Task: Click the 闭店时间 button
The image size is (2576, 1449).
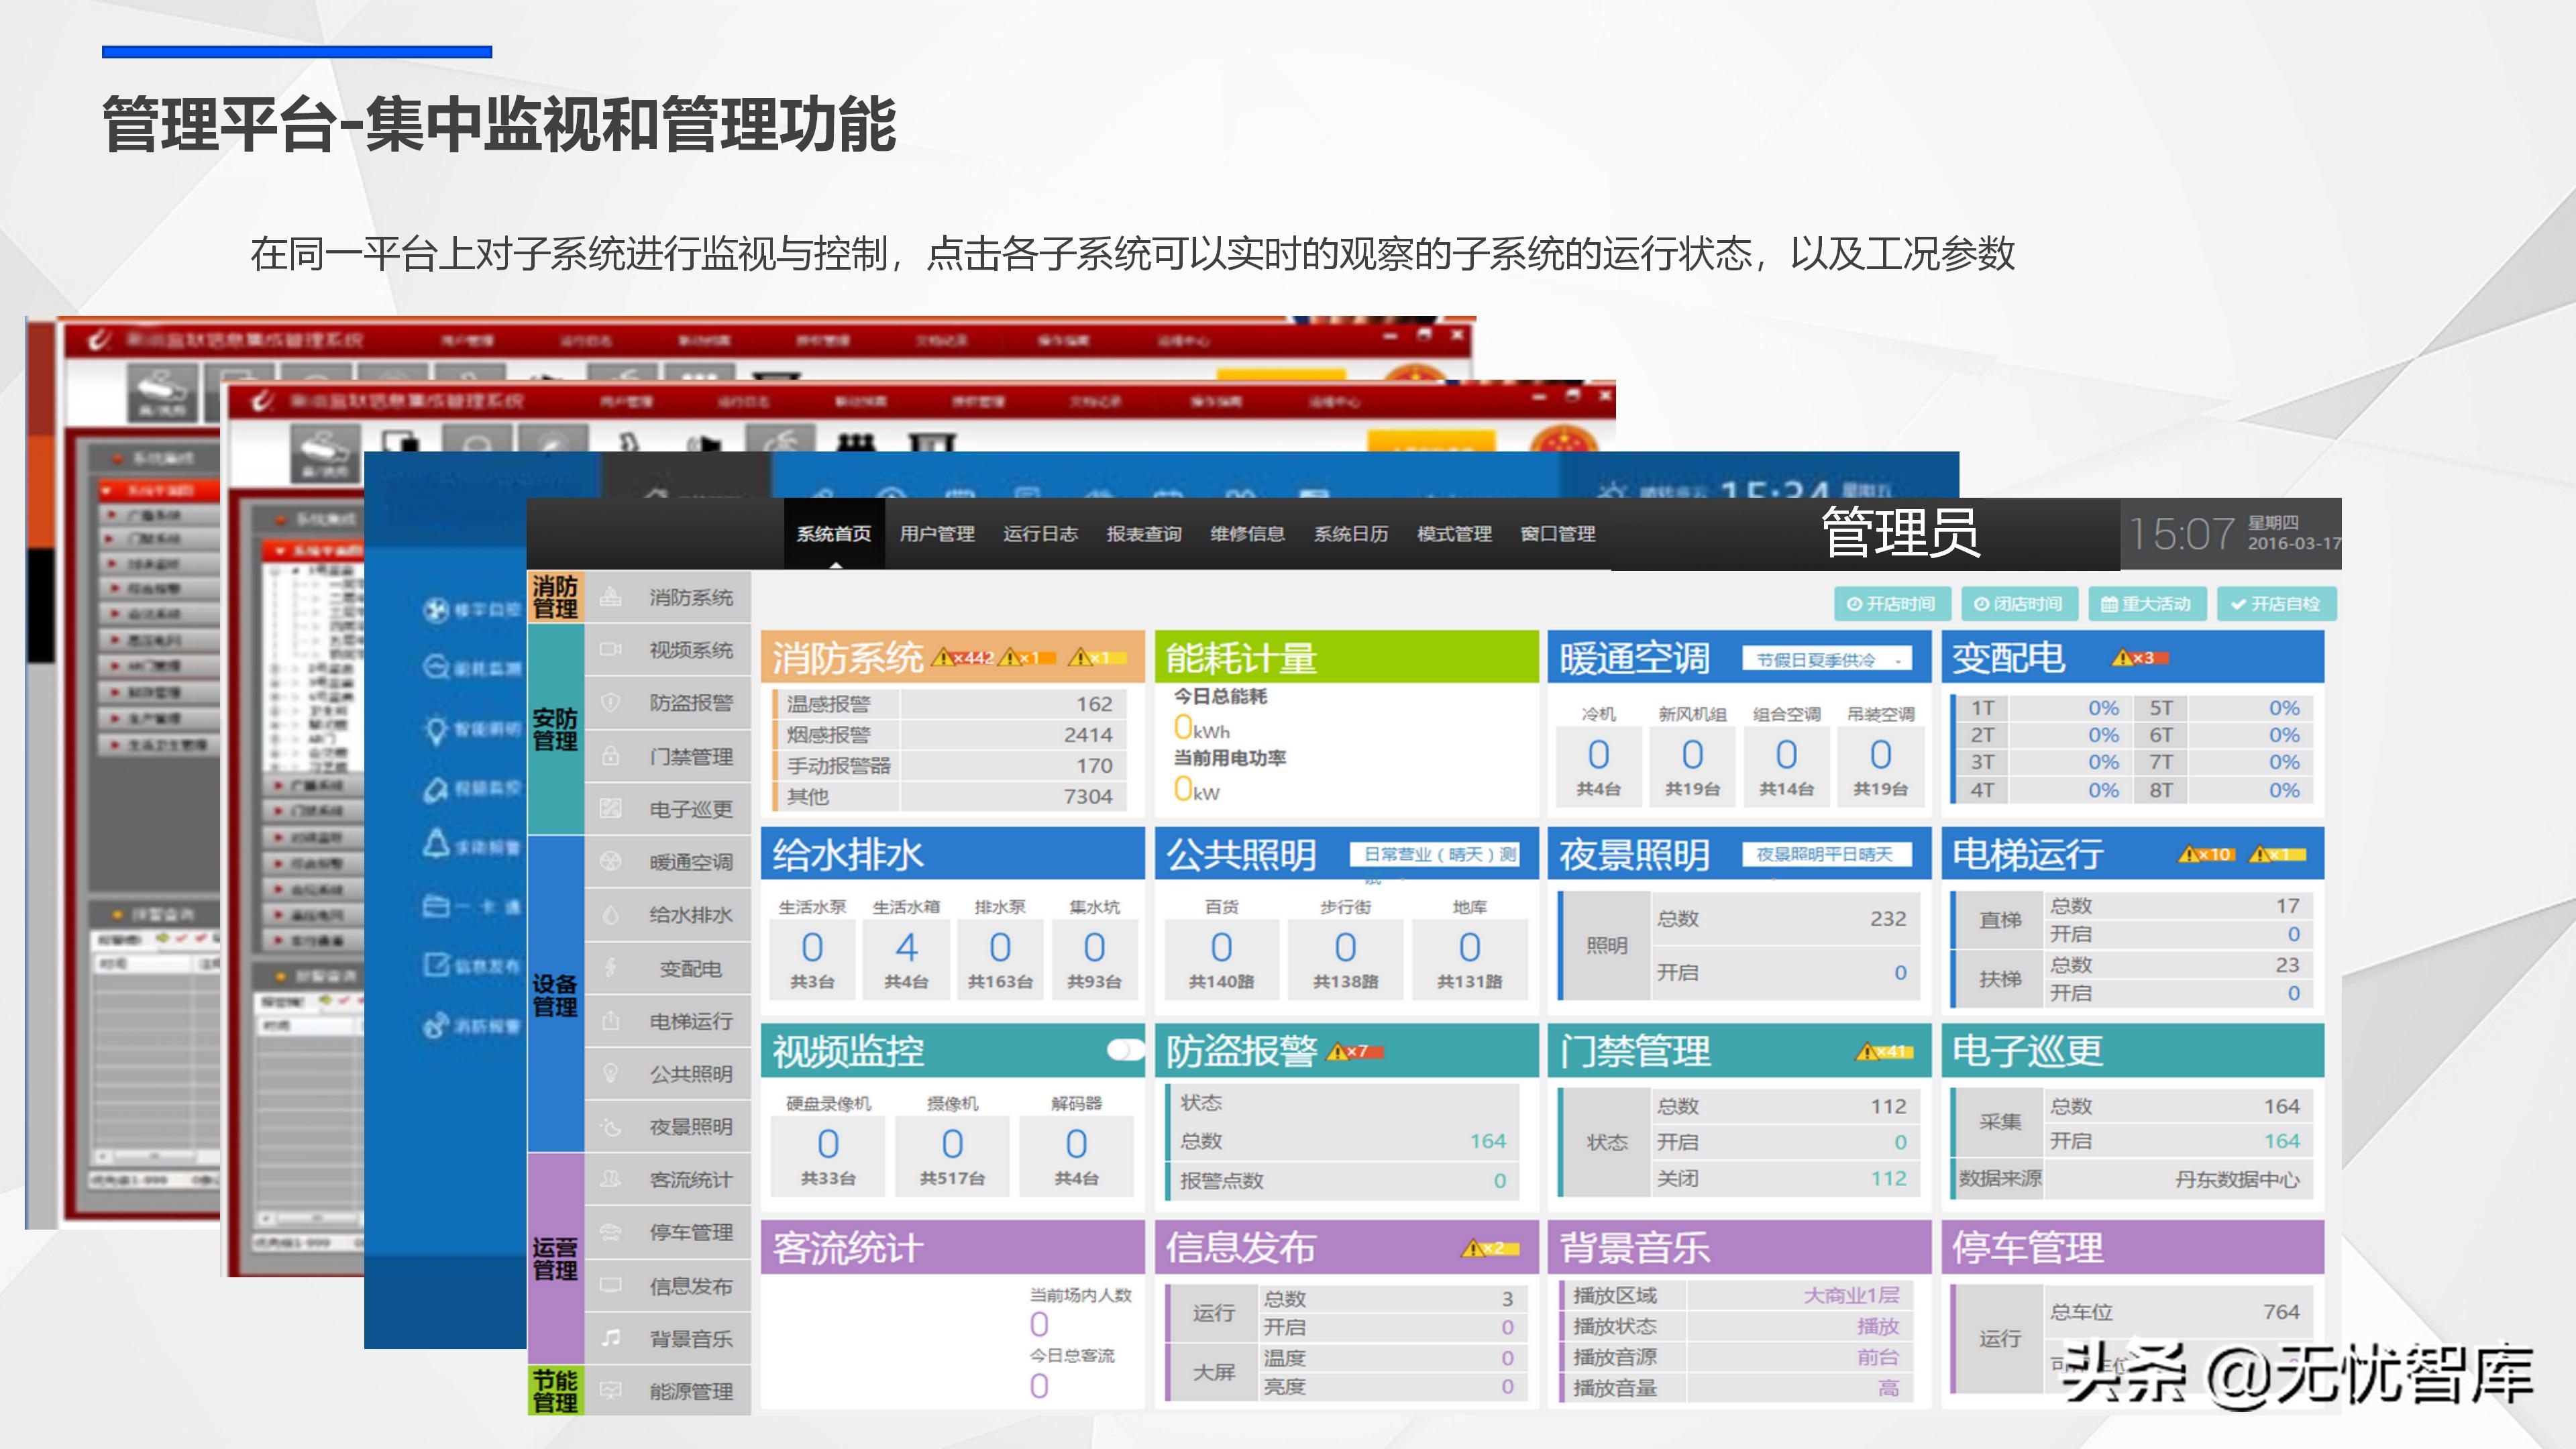Action: 2019,604
